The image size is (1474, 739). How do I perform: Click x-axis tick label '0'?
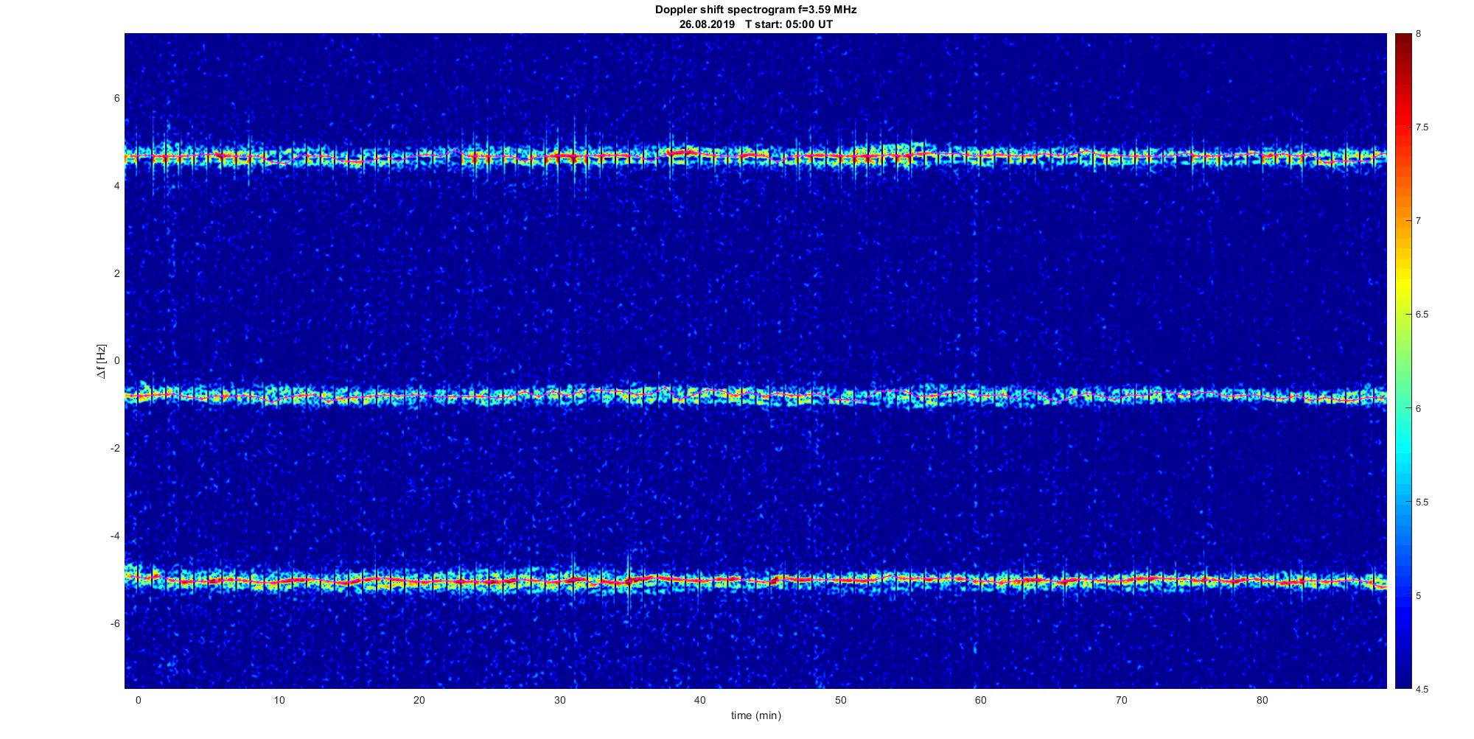point(138,700)
